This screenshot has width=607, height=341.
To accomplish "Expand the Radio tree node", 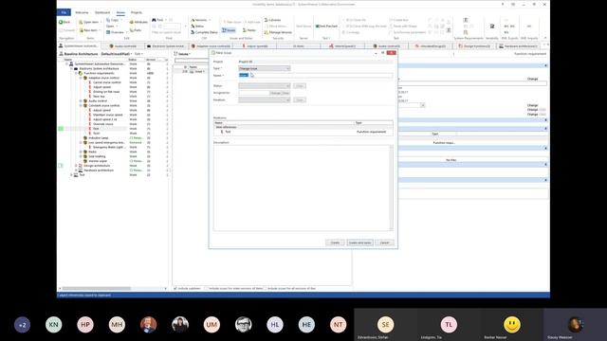I will coord(81,152).
